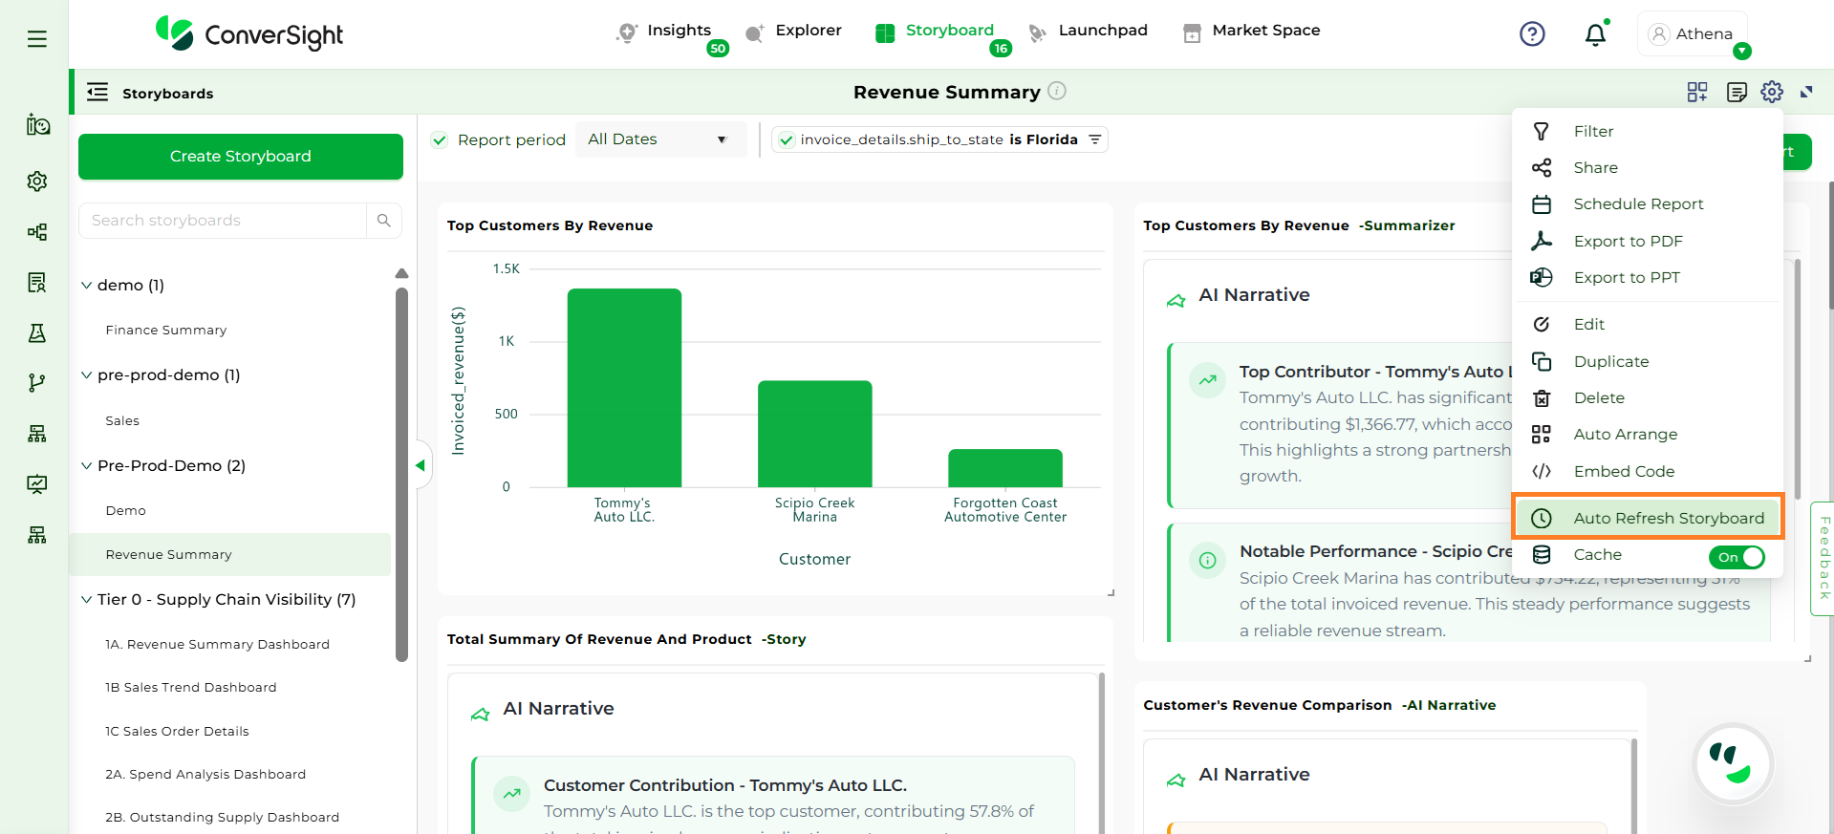Click the storyboard settings gear icon
Viewport: 1834px width, 834px height.
tap(1772, 92)
